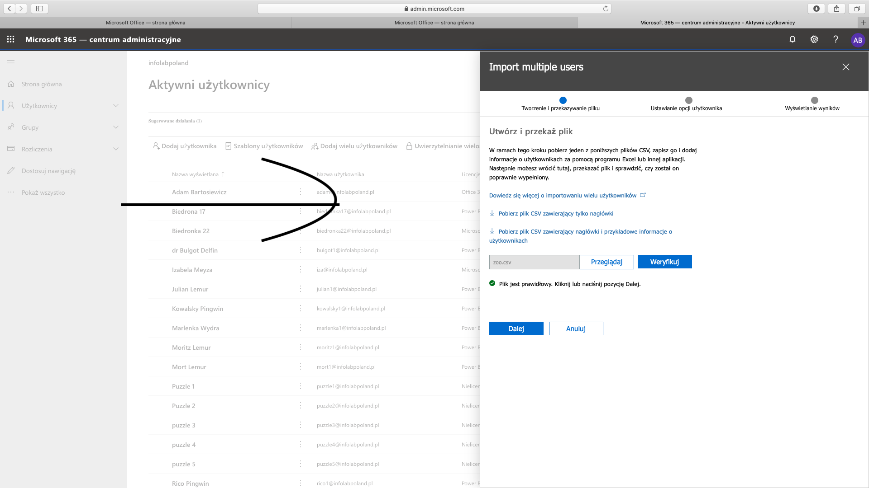The width and height of the screenshot is (869, 488).
Task: Select the Tworzenie i przekazywanie pliku step
Action: pos(561,104)
